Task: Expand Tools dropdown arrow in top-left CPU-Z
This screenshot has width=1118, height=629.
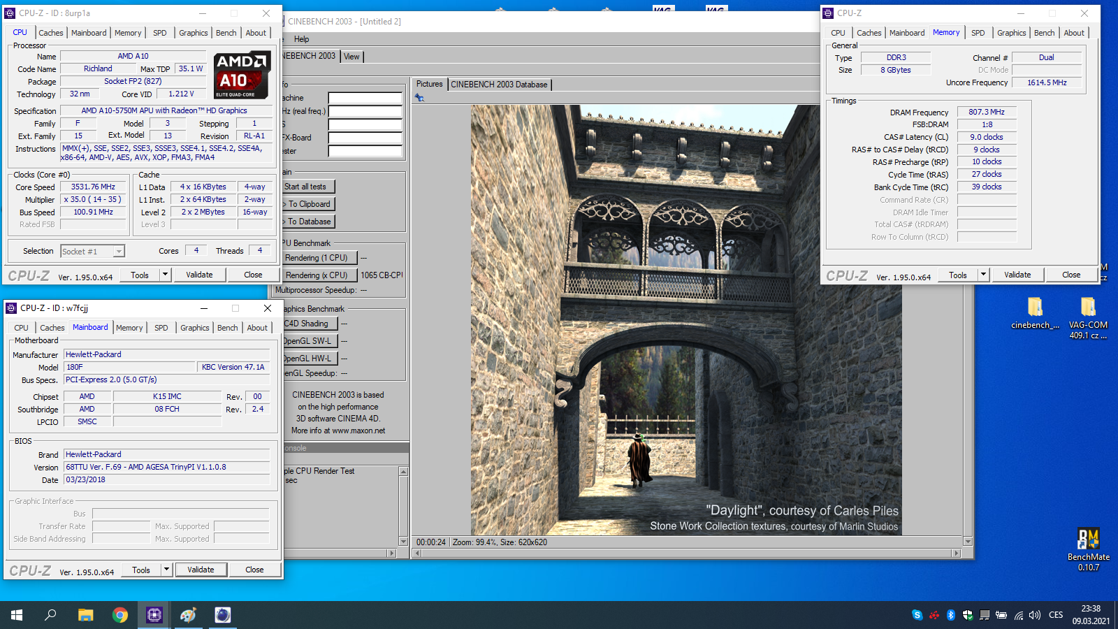Action: (x=166, y=275)
